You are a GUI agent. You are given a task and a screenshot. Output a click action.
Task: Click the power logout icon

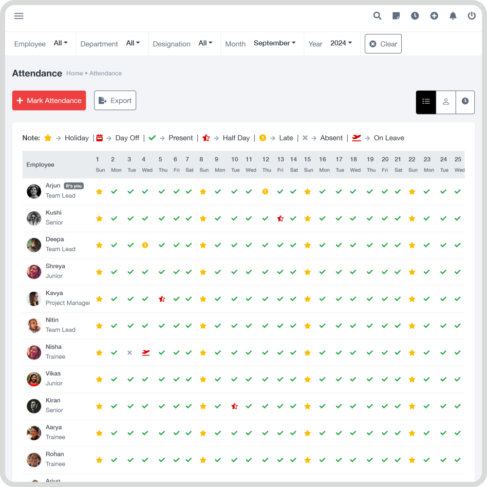[x=471, y=16]
